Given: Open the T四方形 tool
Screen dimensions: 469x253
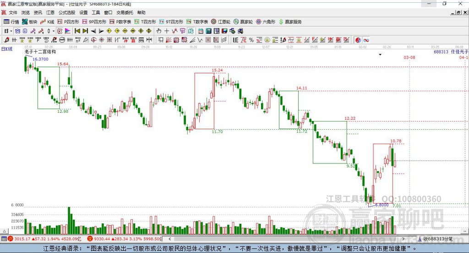Looking at the screenshot, I should tap(145, 22).
